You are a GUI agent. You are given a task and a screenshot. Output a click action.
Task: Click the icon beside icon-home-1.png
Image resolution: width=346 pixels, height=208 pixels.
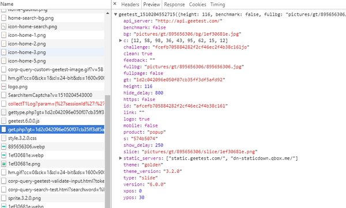(3, 35)
